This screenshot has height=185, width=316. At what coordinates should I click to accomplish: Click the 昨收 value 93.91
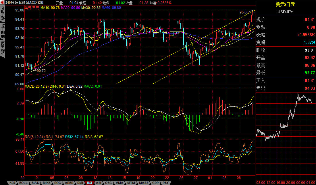pos(310,50)
